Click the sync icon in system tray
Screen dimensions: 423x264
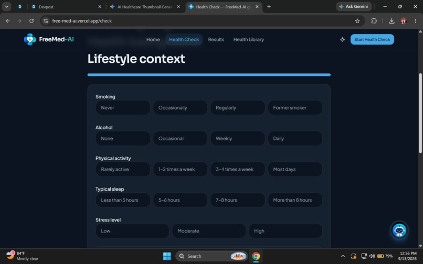coord(353,256)
